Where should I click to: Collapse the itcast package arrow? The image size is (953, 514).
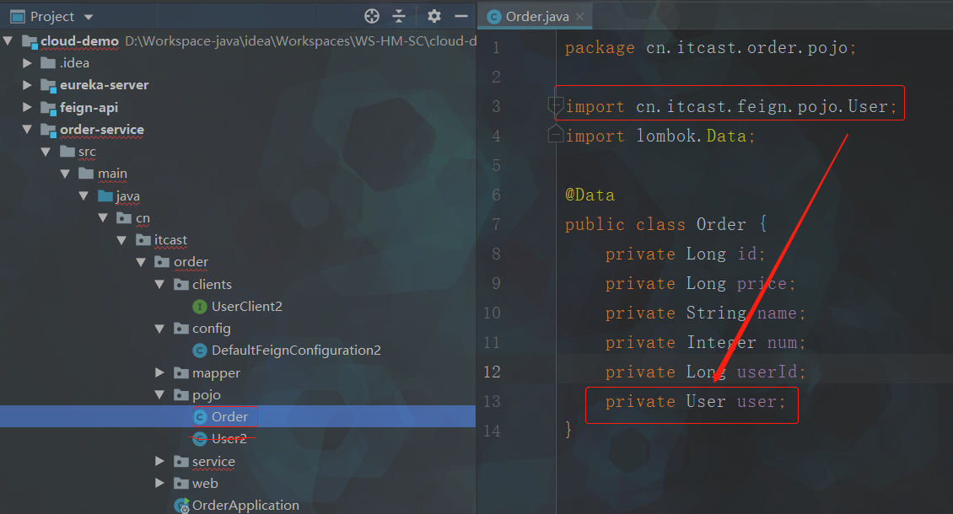121,240
